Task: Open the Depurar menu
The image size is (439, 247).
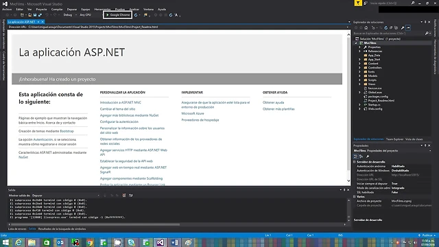Action: pos(72,9)
